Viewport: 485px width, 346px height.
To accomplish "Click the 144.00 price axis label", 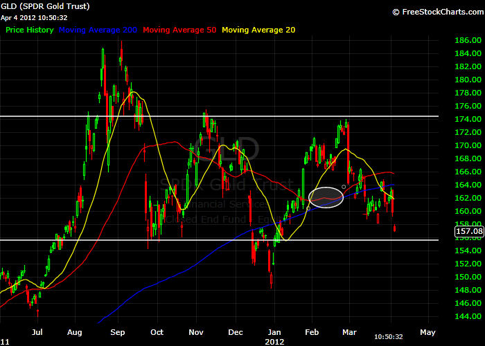I will pyautogui.click(x=469, y=316).
